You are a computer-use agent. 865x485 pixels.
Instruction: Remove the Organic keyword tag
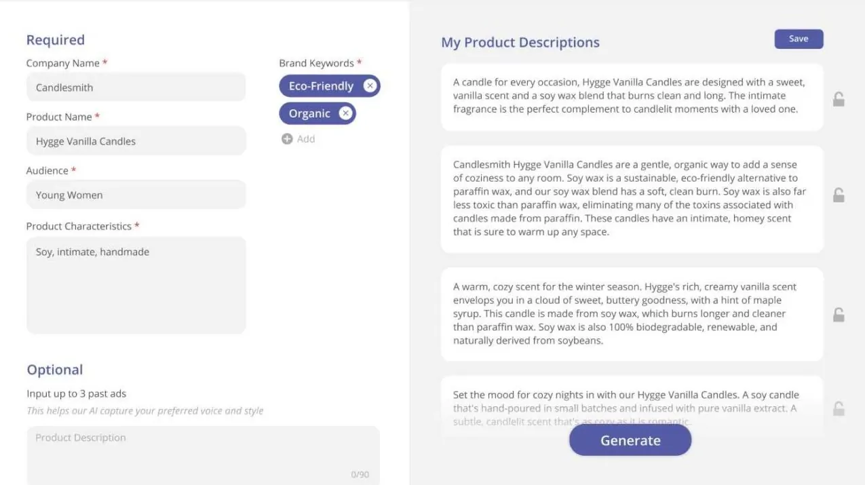345,113
